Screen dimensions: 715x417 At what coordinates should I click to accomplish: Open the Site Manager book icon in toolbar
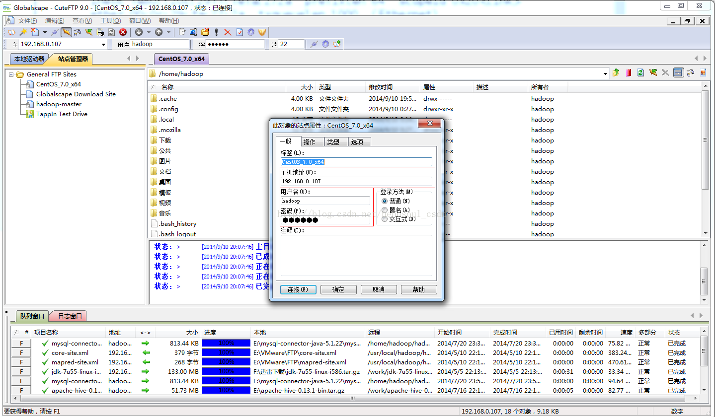coord(11,32)
